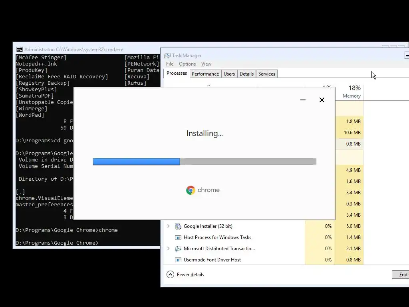This screenshot has width=409, height=307.
Task: Click the Google Installer process icon
Action: 178,226
